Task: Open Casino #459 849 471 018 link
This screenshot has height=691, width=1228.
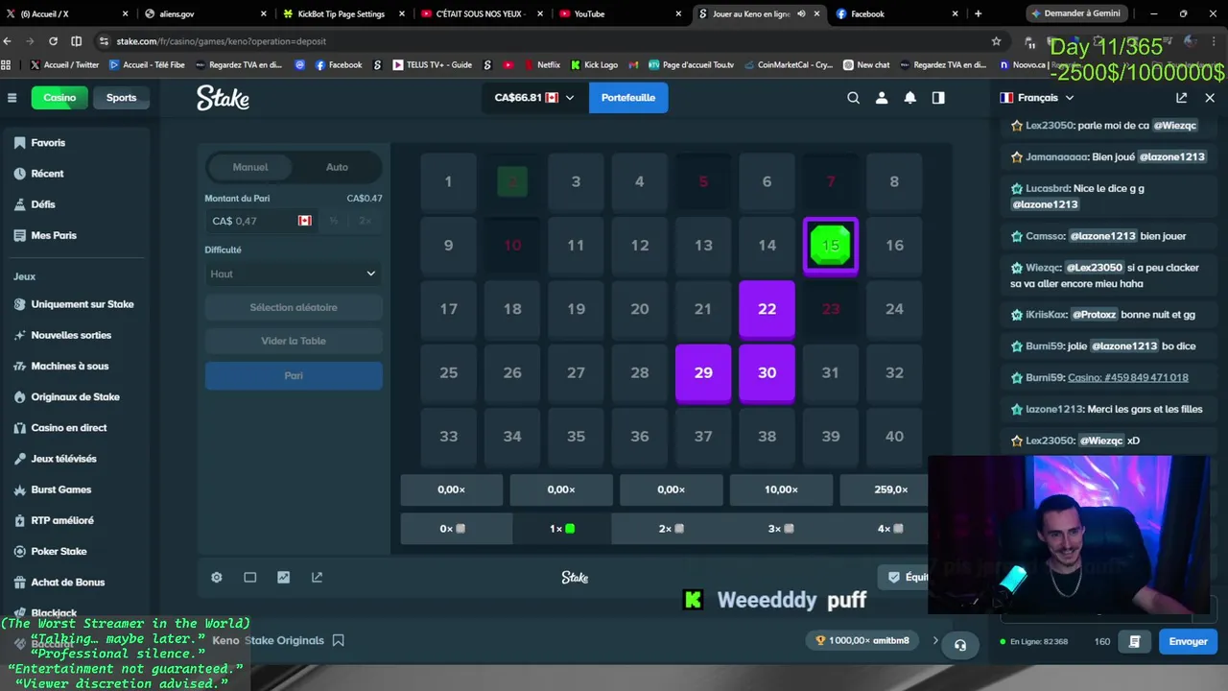Action: click(1128, 378)
